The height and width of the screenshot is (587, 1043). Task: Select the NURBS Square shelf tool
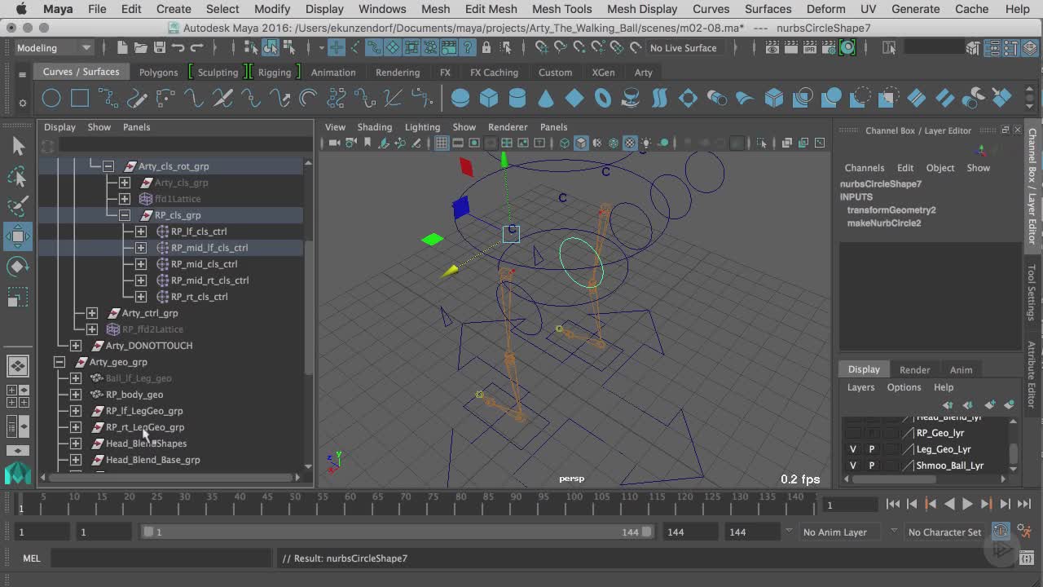tap(80, 99)
